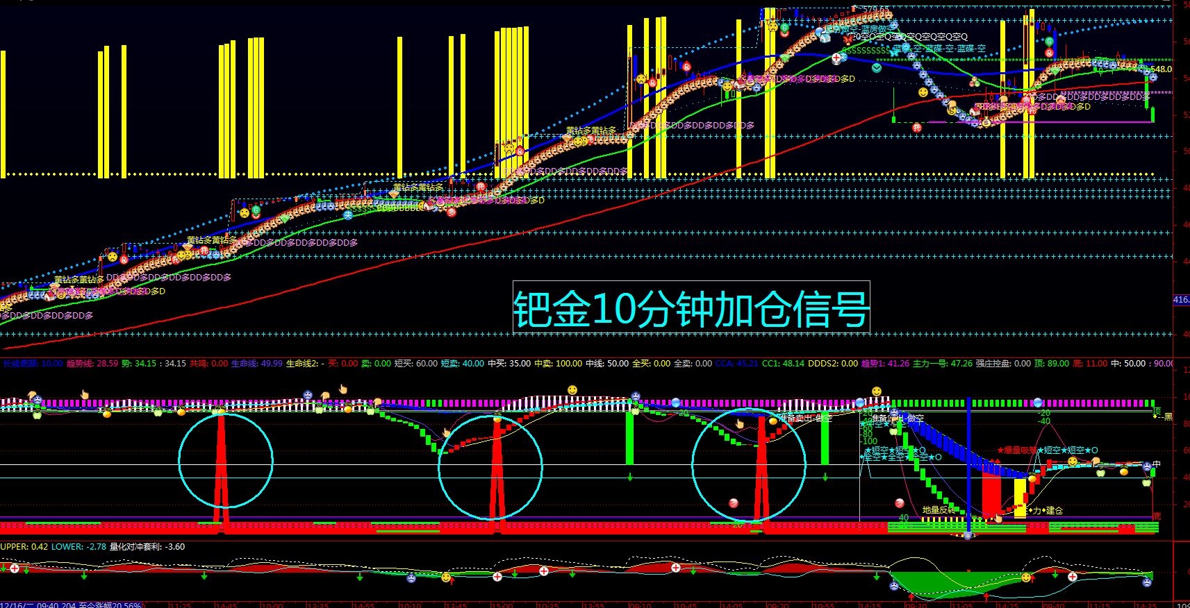
Task: Click the 地量反转 signal text
Action: [939, 509]
